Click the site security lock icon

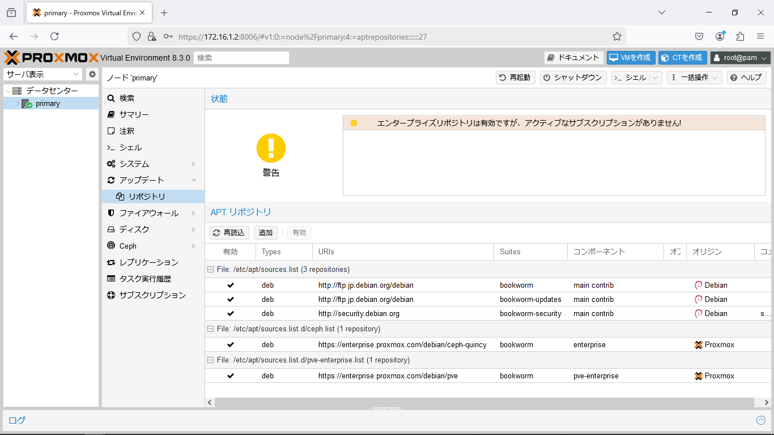point(152,36)
